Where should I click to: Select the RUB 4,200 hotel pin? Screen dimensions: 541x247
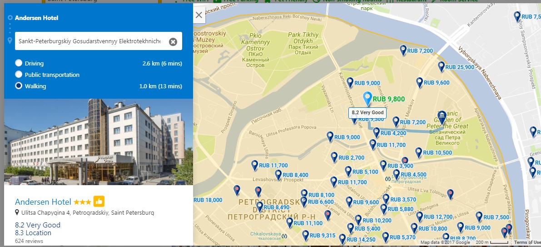click(377, 133)
